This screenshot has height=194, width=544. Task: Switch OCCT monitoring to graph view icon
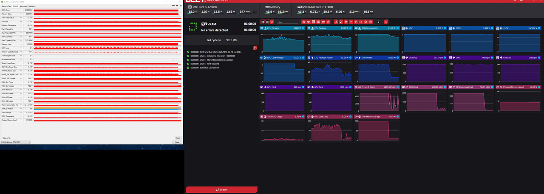[272, 22]
